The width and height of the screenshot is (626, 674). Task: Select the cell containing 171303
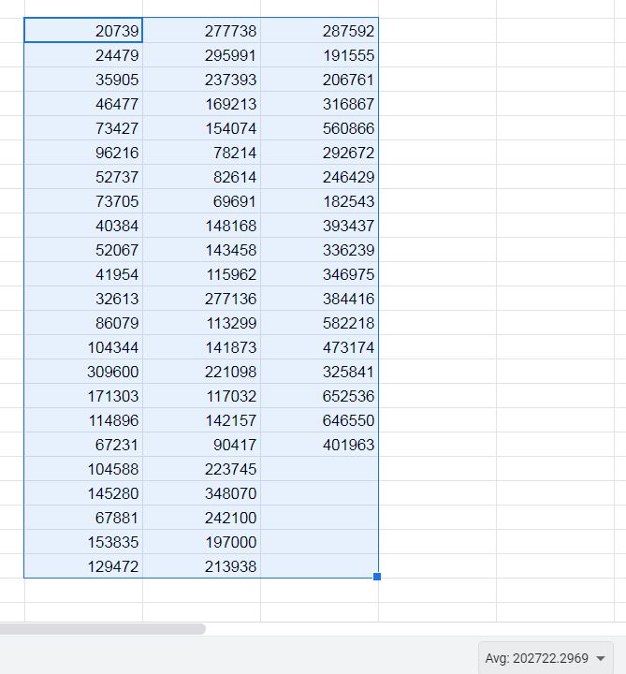83,396
